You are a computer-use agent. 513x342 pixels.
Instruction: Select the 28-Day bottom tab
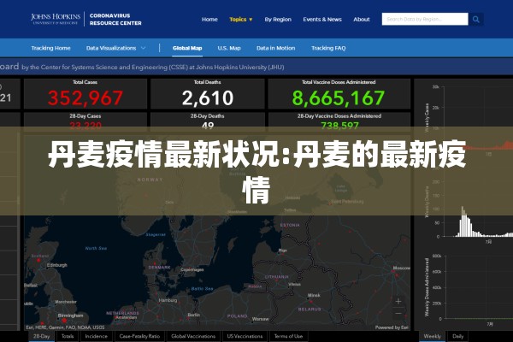coord(42,336)
